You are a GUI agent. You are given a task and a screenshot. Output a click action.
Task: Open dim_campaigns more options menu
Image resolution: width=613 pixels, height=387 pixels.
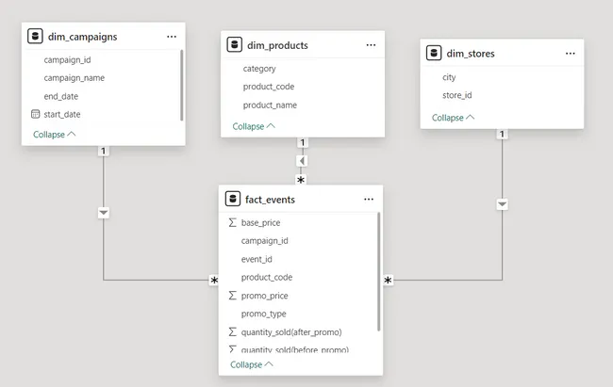click(x=171, y=37)
